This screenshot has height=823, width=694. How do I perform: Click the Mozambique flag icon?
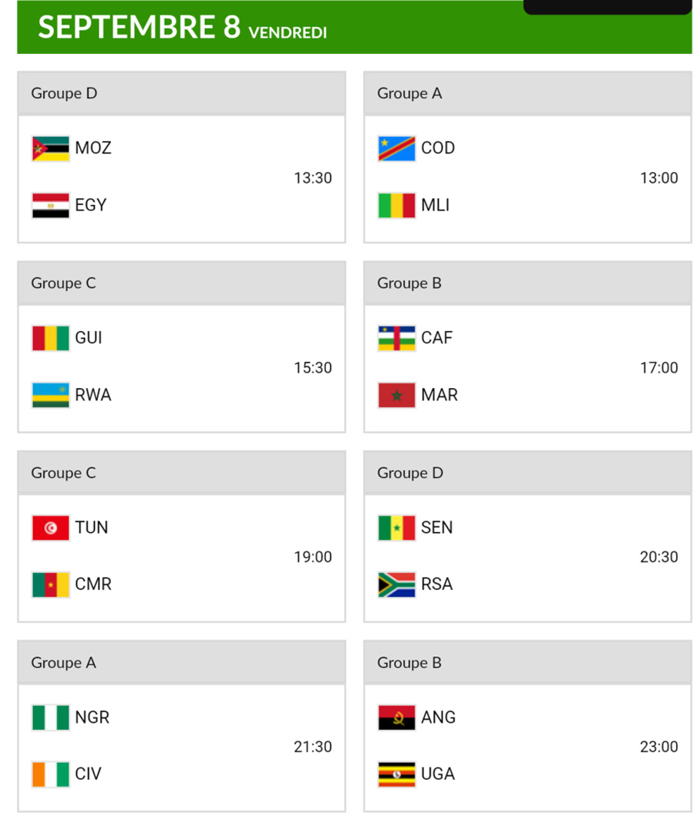pyautogui.click(x=50, y=148)
